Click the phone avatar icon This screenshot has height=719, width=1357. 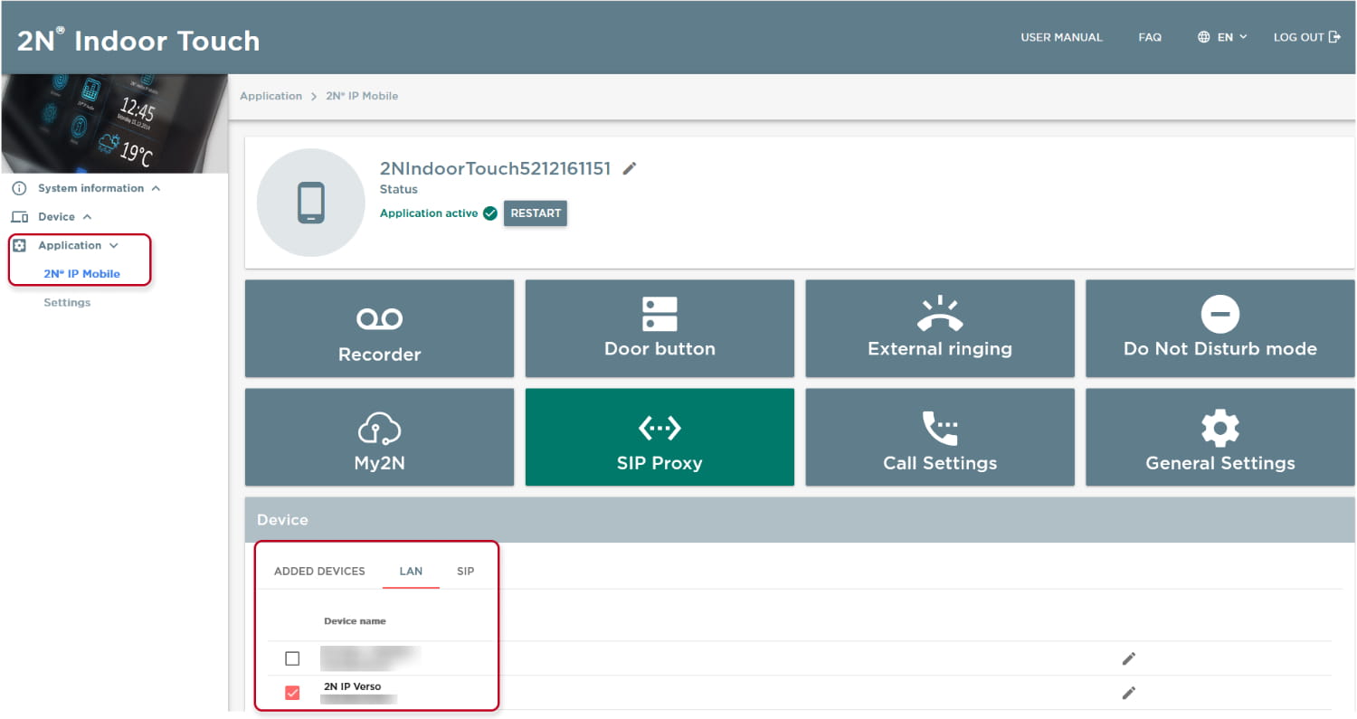[x=310, y=203]
